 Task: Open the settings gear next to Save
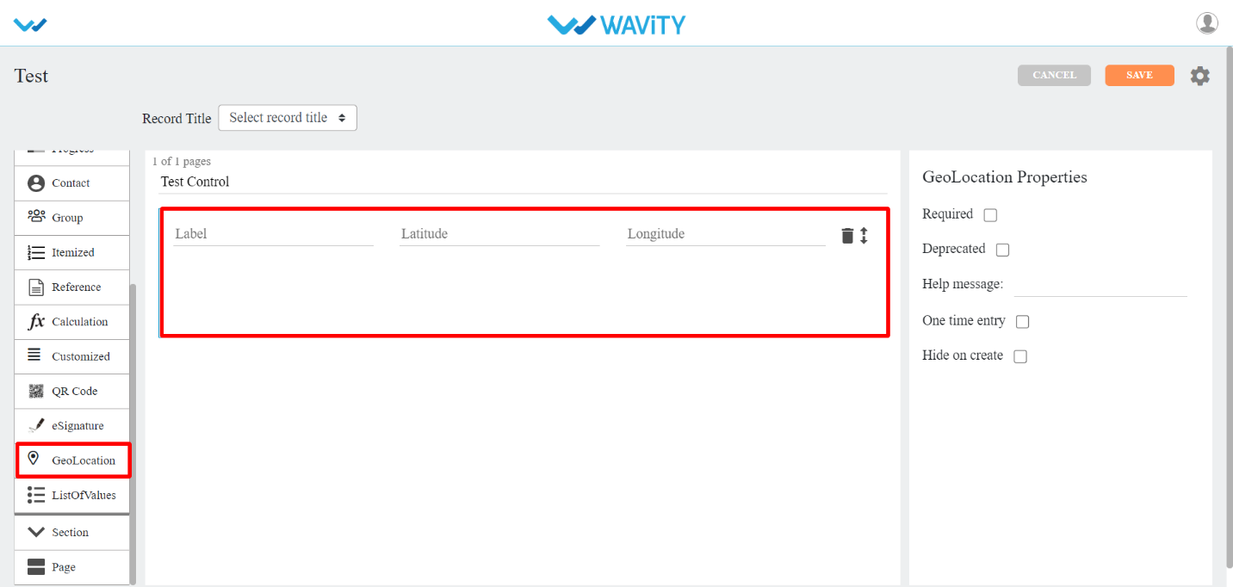[x=1200, y=76]
